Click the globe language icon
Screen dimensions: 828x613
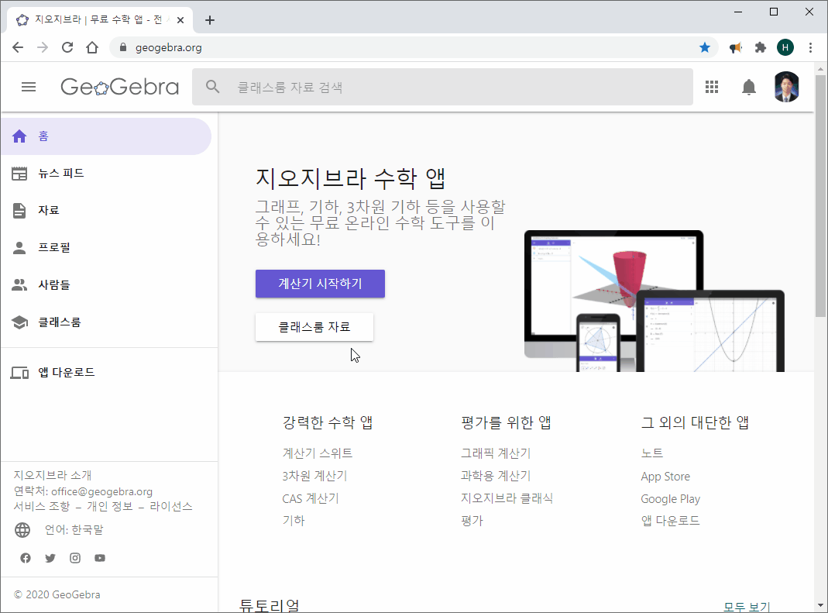click(22, 529)
